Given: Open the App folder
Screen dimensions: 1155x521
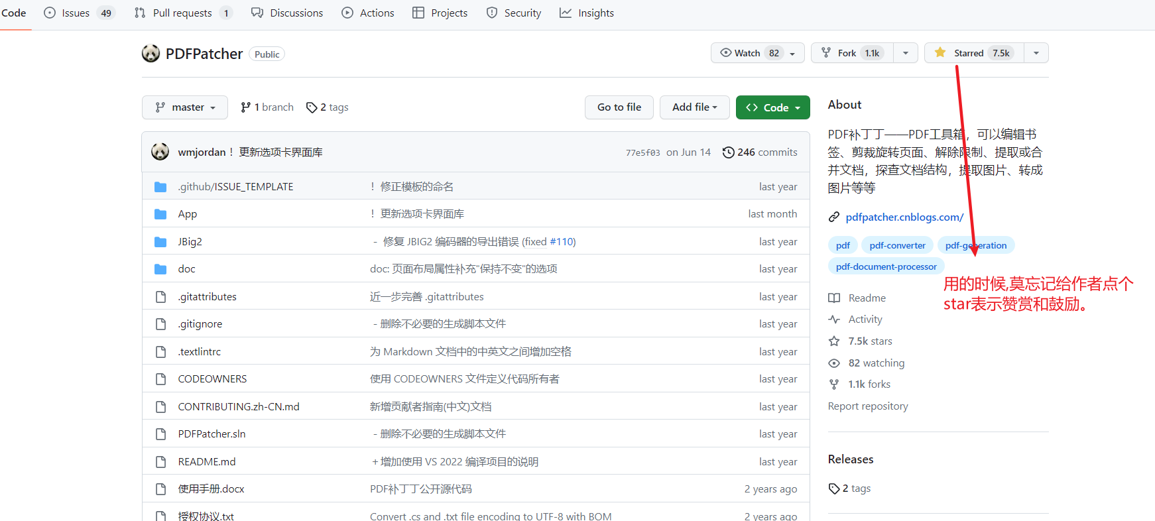Looking at the screenshot, I should 188,214.
